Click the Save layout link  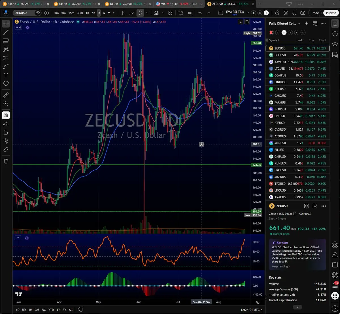pos(235,15)
